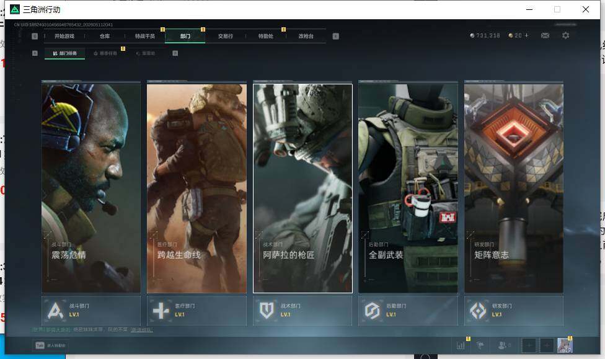The width and height of the screenshot is (605, 359).
Task: Go to the 交易行 tab
Action: tap(226, 36)
